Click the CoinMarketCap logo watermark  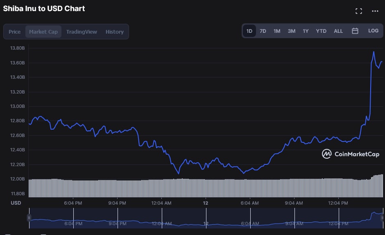[351, 154]
